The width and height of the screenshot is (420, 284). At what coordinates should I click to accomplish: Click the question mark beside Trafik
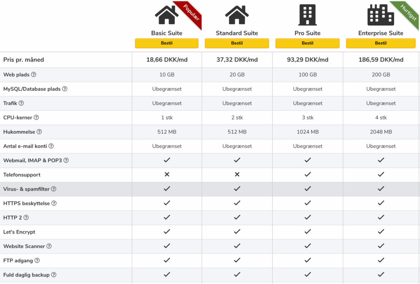coord(21,103)
